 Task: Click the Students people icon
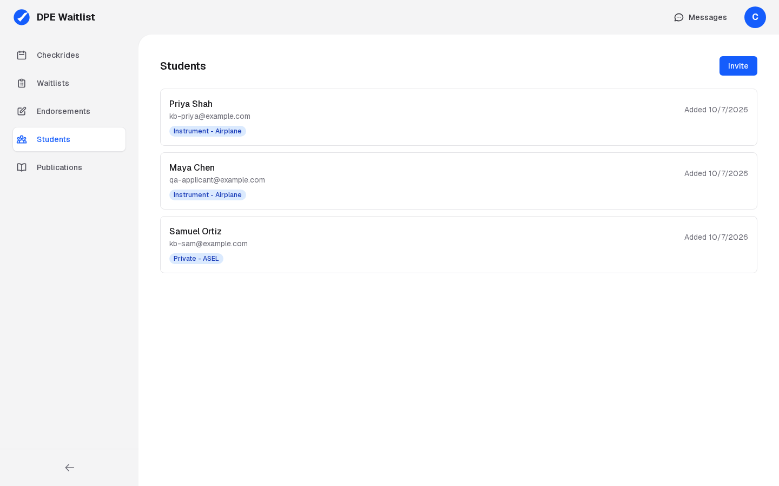(22, 139)
